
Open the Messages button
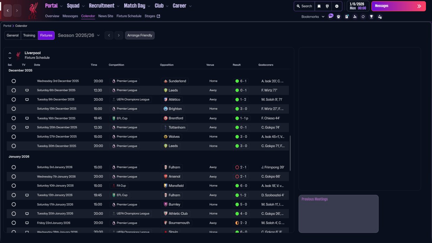click(398, 6)
